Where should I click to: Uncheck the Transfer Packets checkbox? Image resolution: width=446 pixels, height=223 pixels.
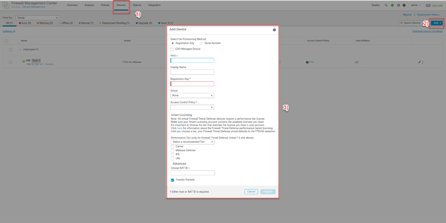click(x=173, y=180)
